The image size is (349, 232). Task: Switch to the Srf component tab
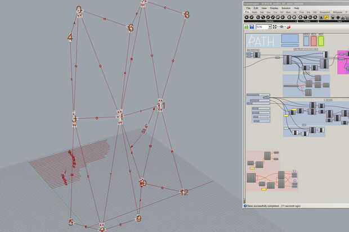281,12
